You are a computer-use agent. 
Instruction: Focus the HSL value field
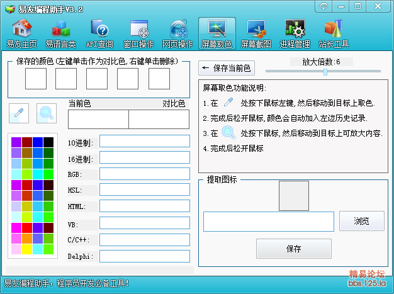[145, 189]
